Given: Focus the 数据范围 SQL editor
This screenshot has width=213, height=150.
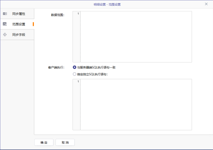Looking at the screenshot, I should (132, 37).
